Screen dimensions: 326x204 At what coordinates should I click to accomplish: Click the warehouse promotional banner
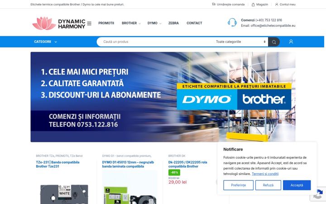point(163,97)
